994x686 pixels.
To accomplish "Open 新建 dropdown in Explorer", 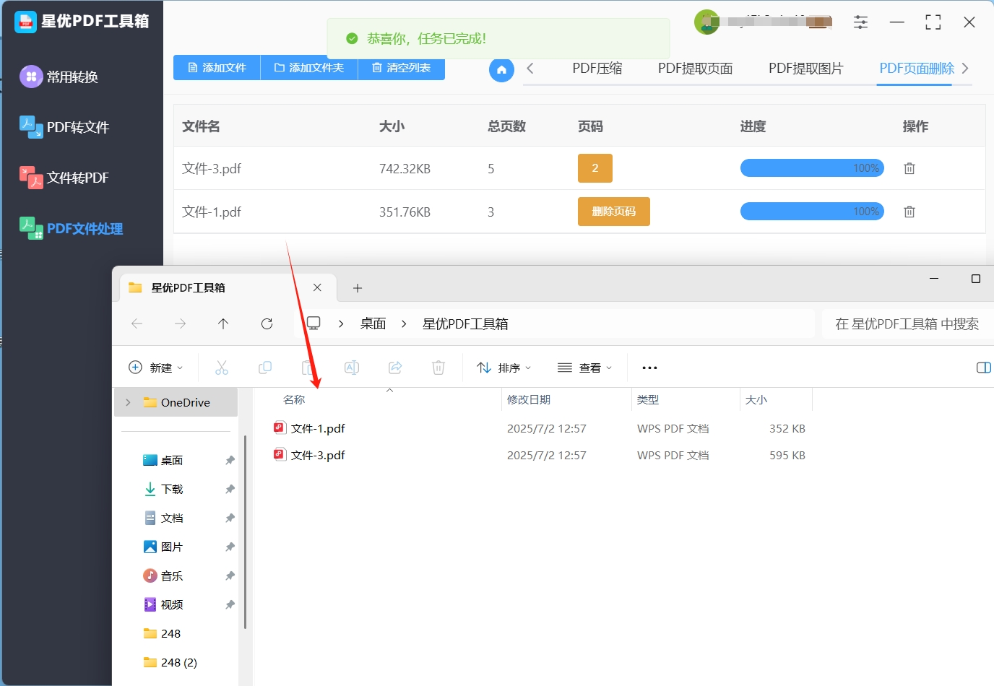I will pyautogui.click(x=156, y=368).
